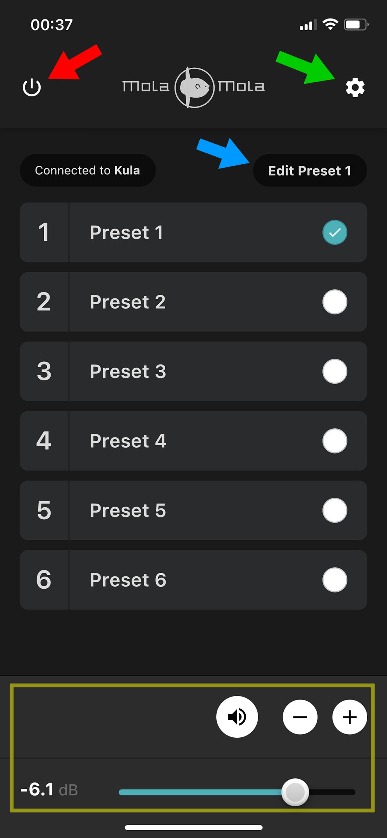Open settings via the gear icon
The height and width of the screenshot is (838, 387).
pos(355,88)
